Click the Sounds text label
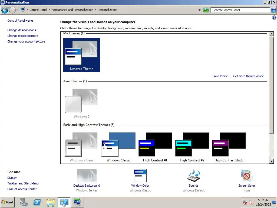Image resolution: width=277 pixels, height=208 pixels. click(194, 186)
